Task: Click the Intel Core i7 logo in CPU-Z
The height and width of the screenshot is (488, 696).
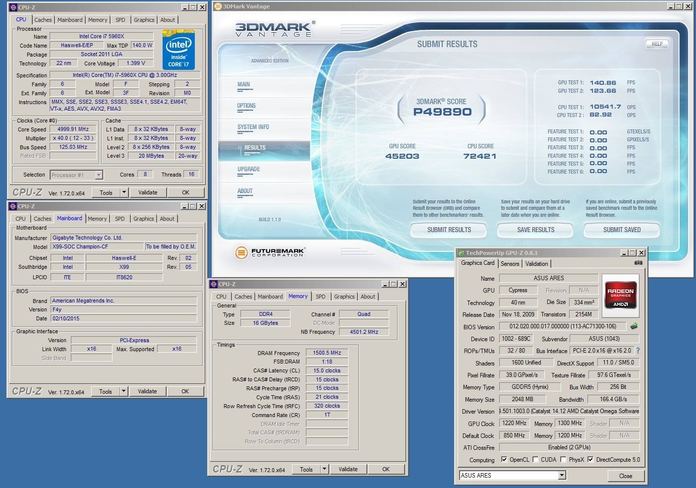Action: tap(178, 50)
